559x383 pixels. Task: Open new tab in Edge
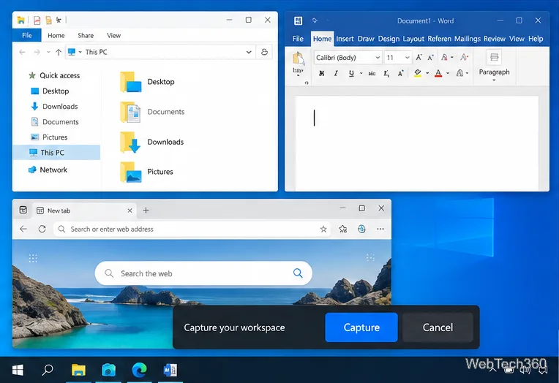pyautogui.click(x=146, y=211)
